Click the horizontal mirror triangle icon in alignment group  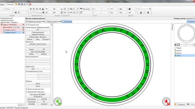[43, 9]
